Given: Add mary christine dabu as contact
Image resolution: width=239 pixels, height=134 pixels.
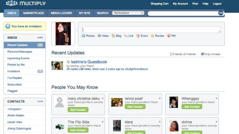Looking at the screenshot, I should (78, 110).
